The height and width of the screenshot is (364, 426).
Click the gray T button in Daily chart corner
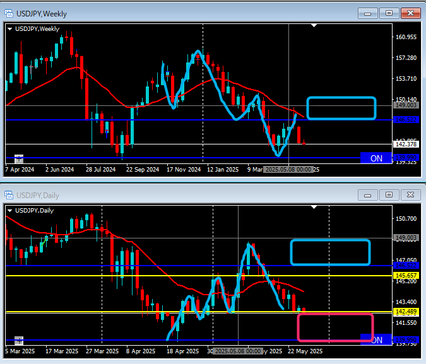click(19, 341)
